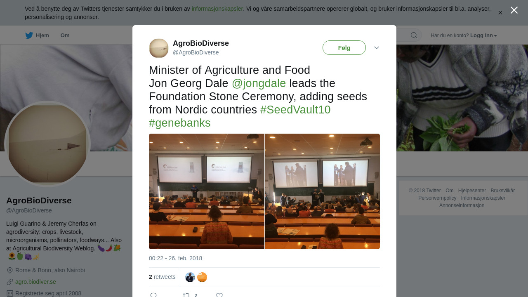
Task: Open the @jongdale mention link
Action: [x=259, y=83]
